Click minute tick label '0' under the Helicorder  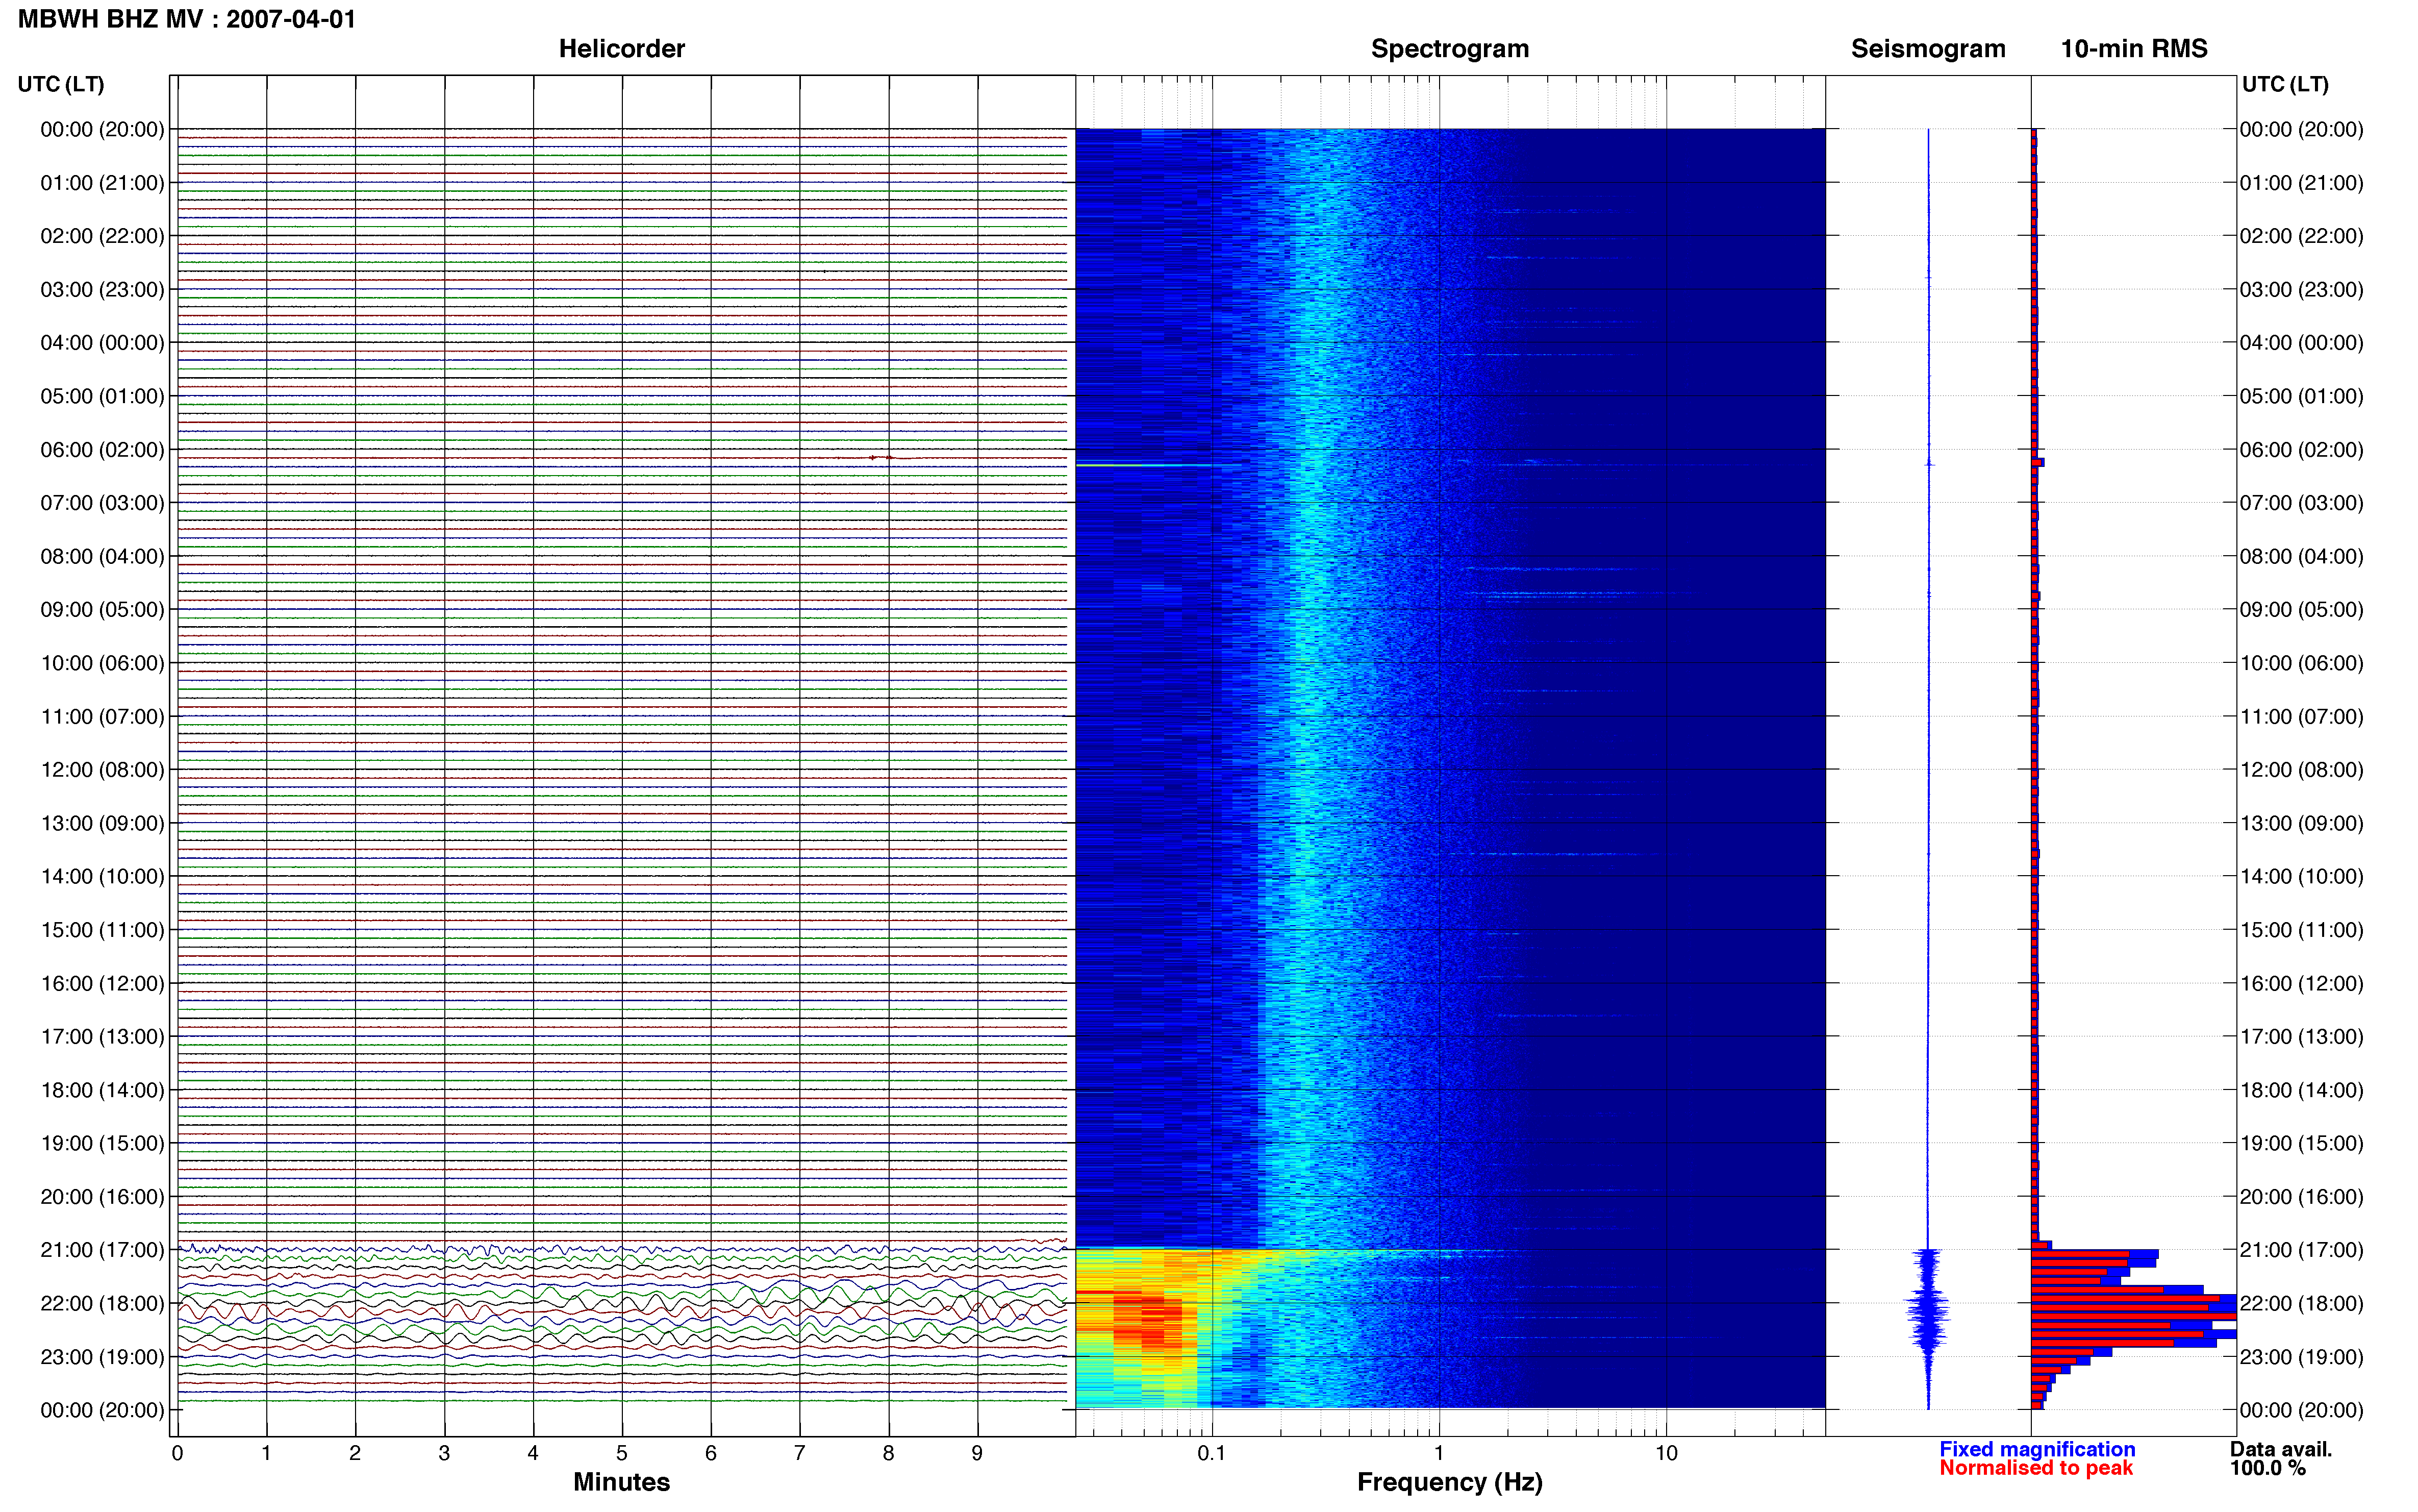tap(177, 1453)
